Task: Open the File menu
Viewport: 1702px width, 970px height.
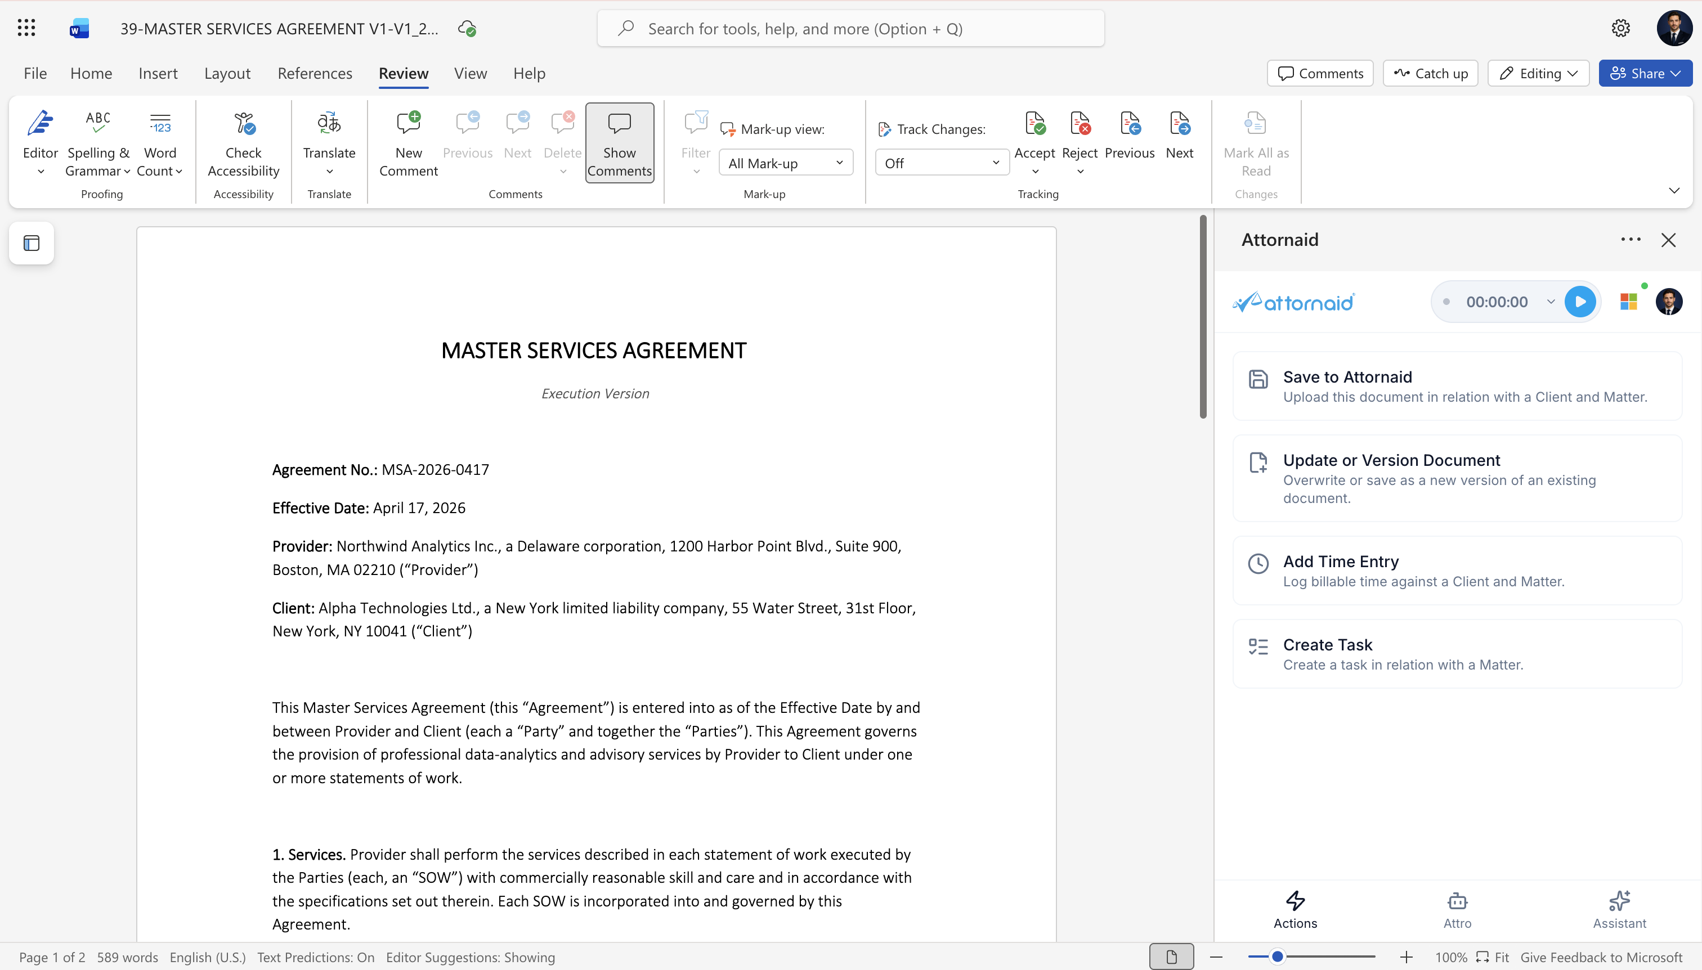Action: (x=35, y=73)
